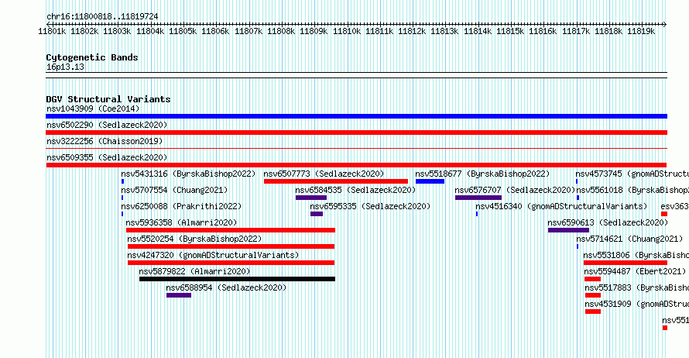The image size is (689, 358).
Task: Click the chr16:11800818..11819724 coordinates label
Action: (x=102, y=16)
